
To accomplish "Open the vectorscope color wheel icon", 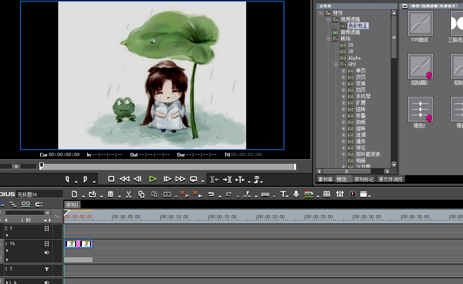I will pyautogui.click(x=353, y=195).
